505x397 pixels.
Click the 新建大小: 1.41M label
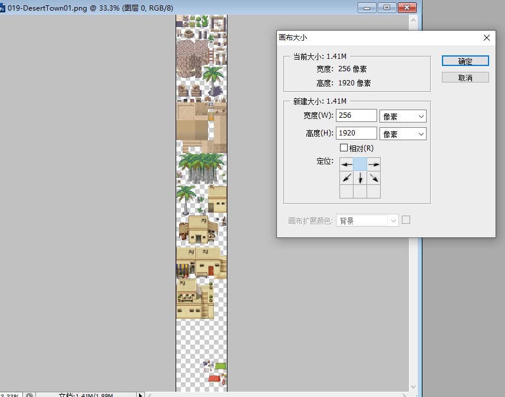(x=319, y=101)
